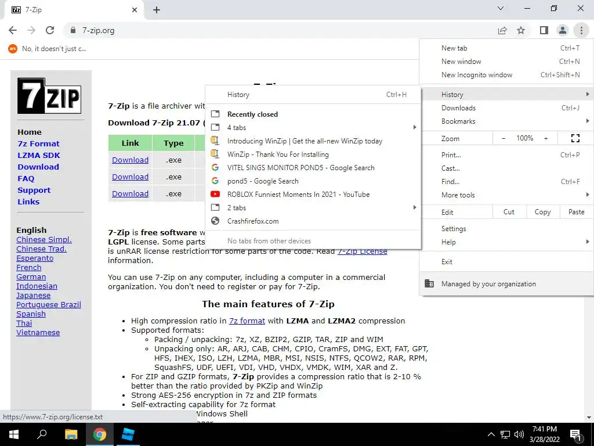Open the tab search chevron
594x446 pixels.
pos(501,8)
